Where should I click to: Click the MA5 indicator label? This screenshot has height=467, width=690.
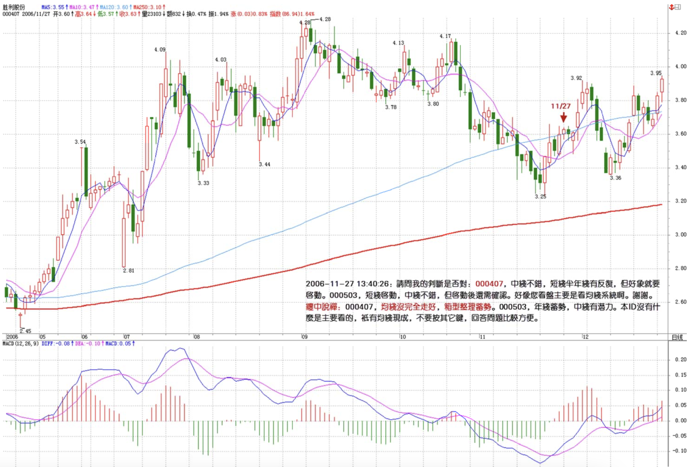[x=54, y=7]
